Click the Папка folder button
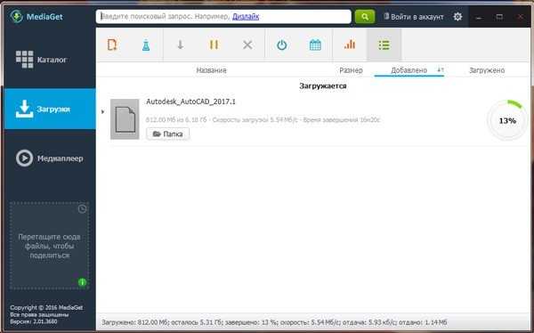This screenshot has width=534, height=333. pos(168,134)
